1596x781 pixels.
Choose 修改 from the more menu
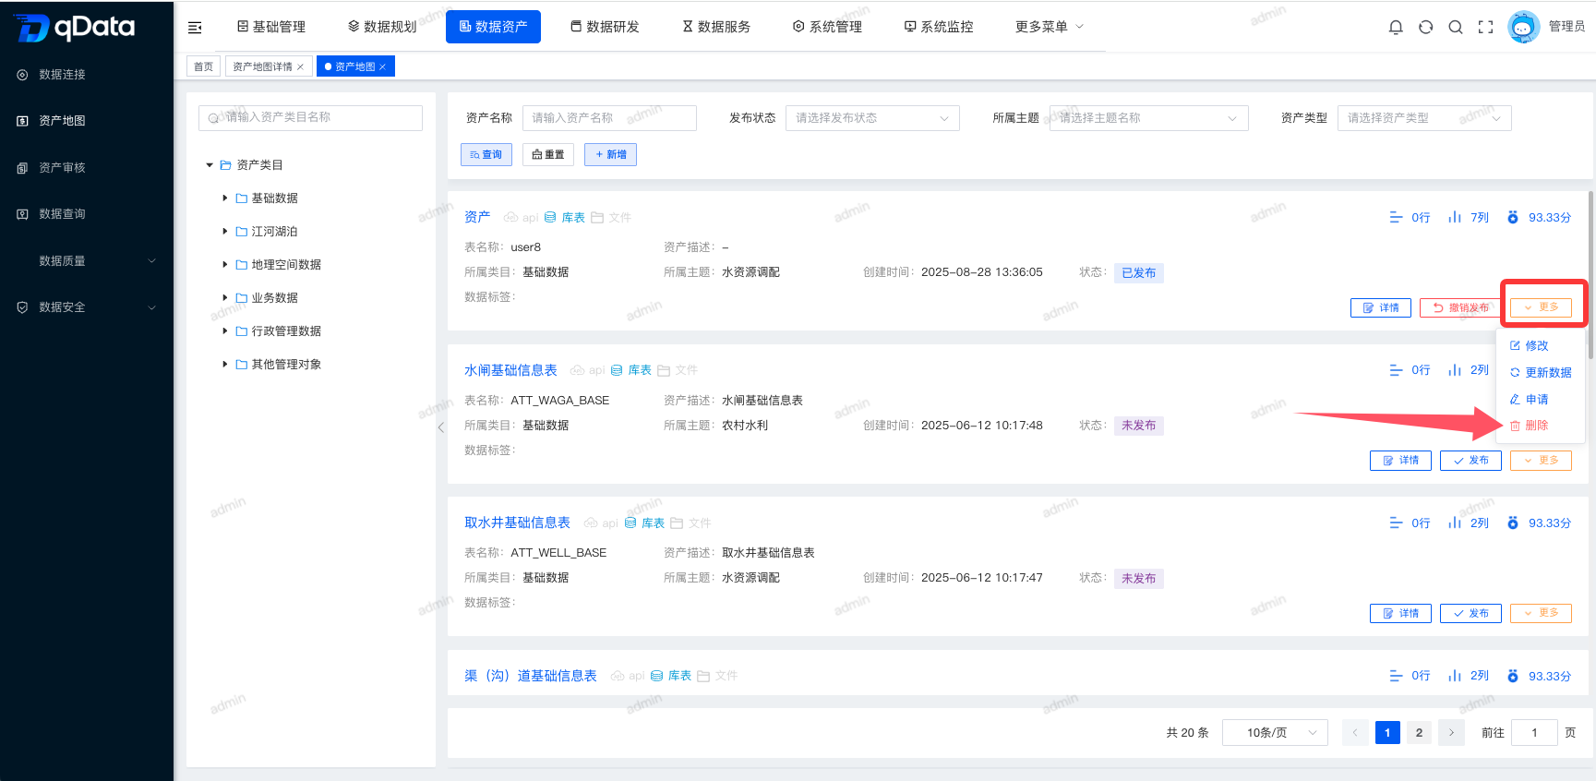point(1530,346)
